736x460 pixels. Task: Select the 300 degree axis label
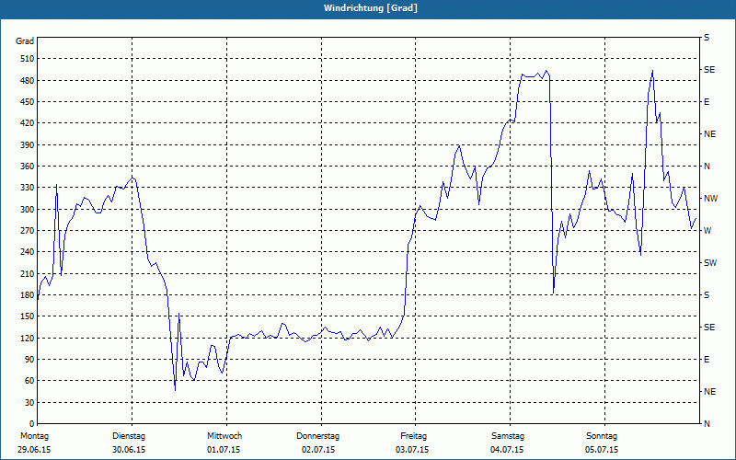pos(28,210)
